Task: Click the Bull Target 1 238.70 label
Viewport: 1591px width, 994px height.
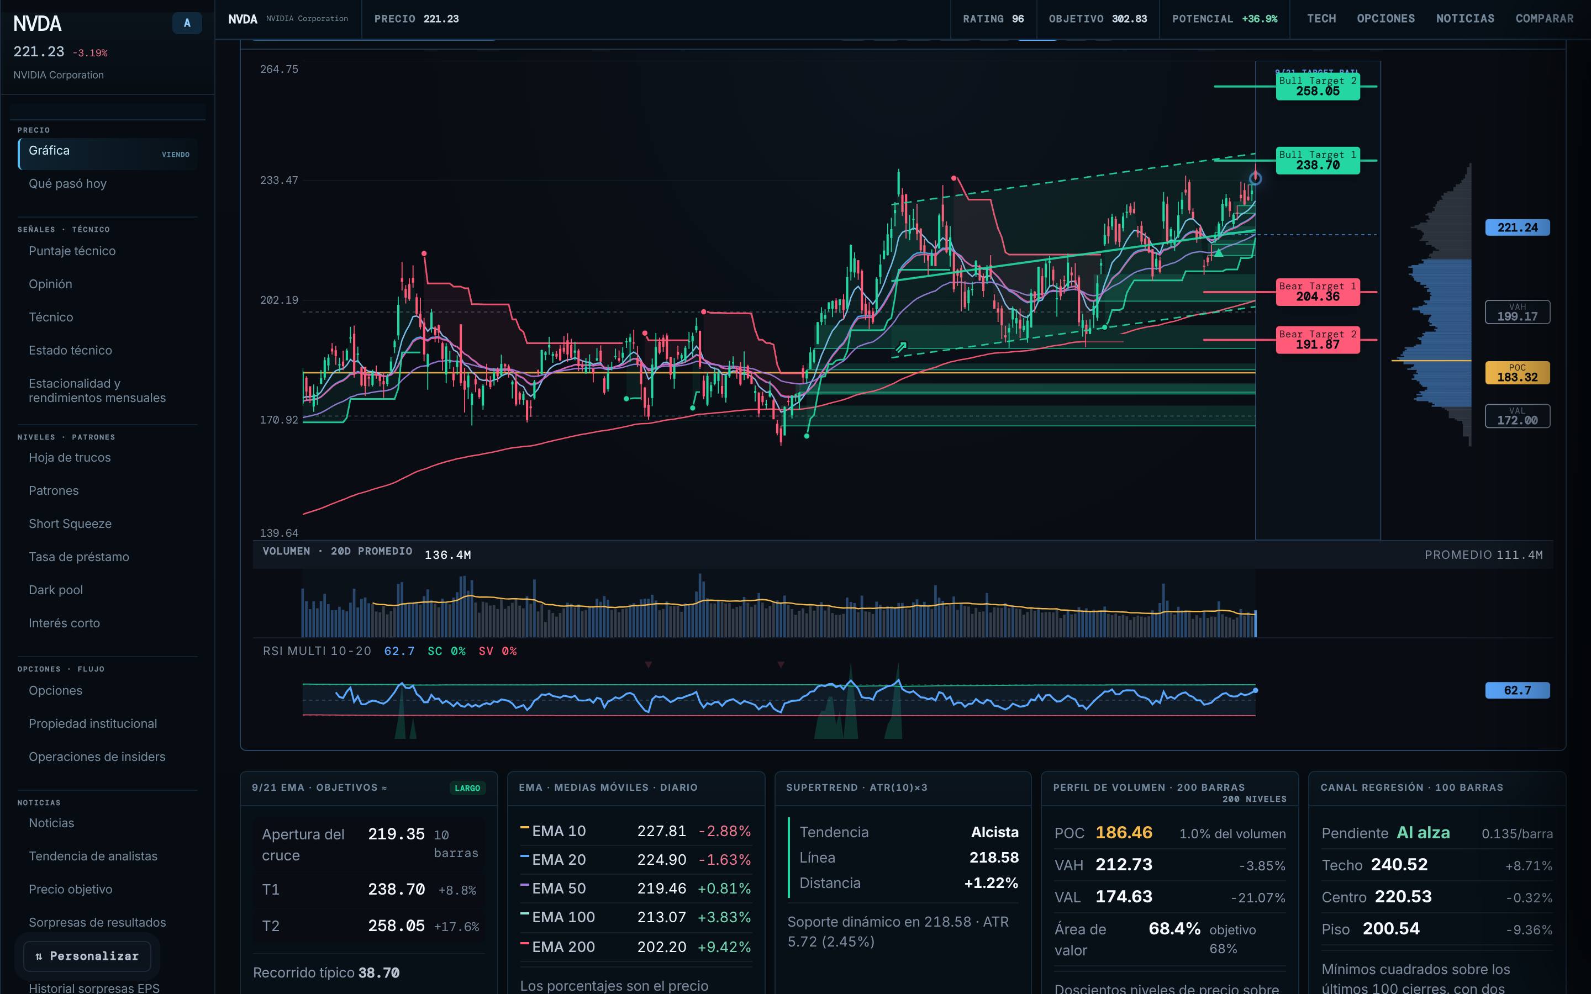Action: coord(1318,160)
